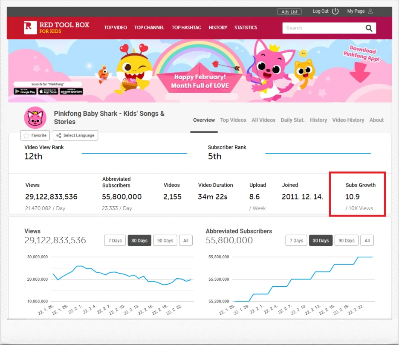Open the Pinkfong channel avatar
Screen dimensions: 399x345
(x=35, y=117)
